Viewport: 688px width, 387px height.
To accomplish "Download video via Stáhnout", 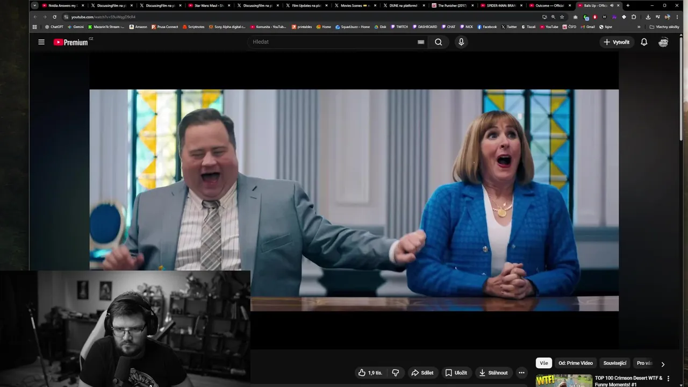I will pyautogui.click(x=493, y=372).
